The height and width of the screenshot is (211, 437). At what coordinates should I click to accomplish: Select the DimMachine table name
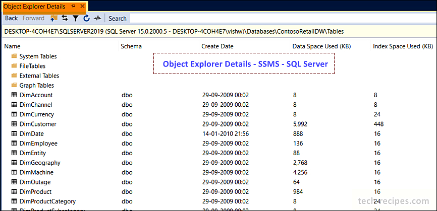(x=36, y=172)
